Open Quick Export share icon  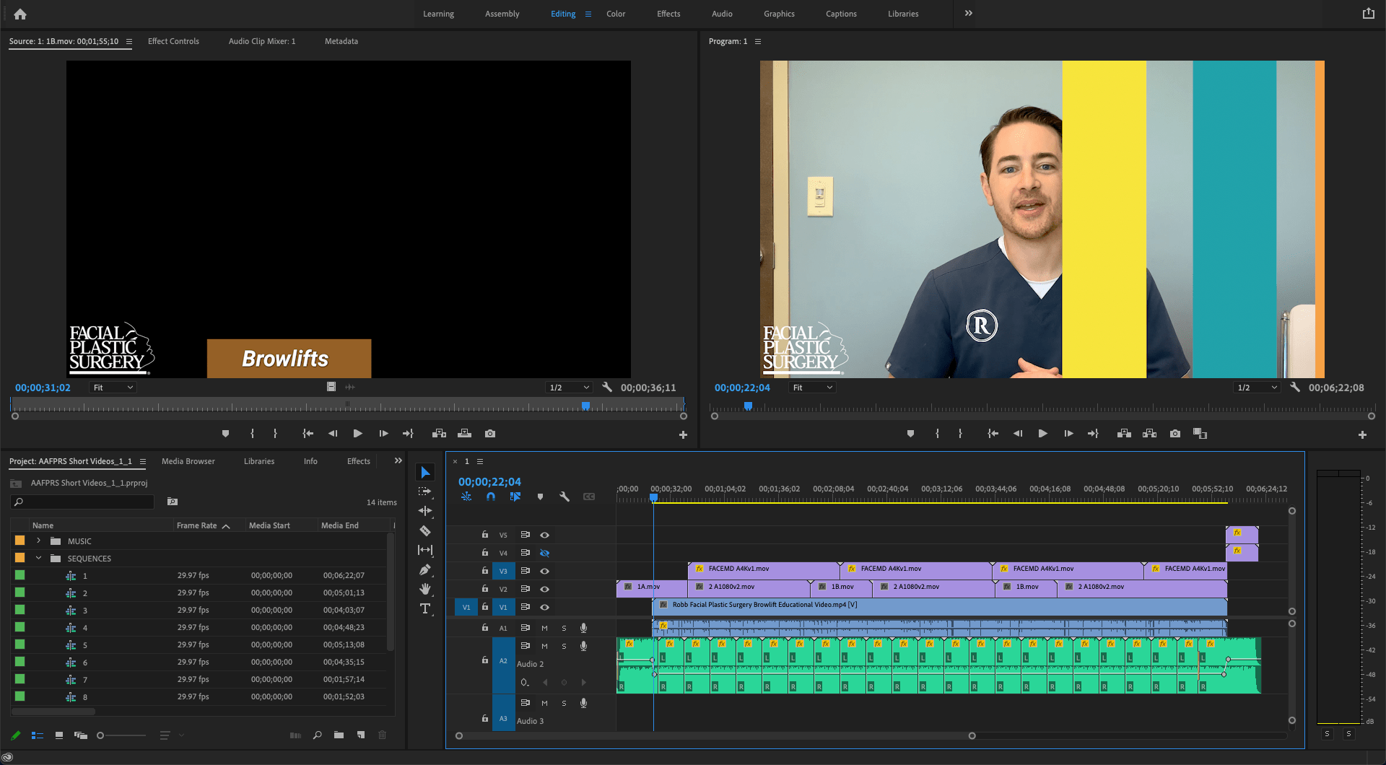[x=1368, y=14]
